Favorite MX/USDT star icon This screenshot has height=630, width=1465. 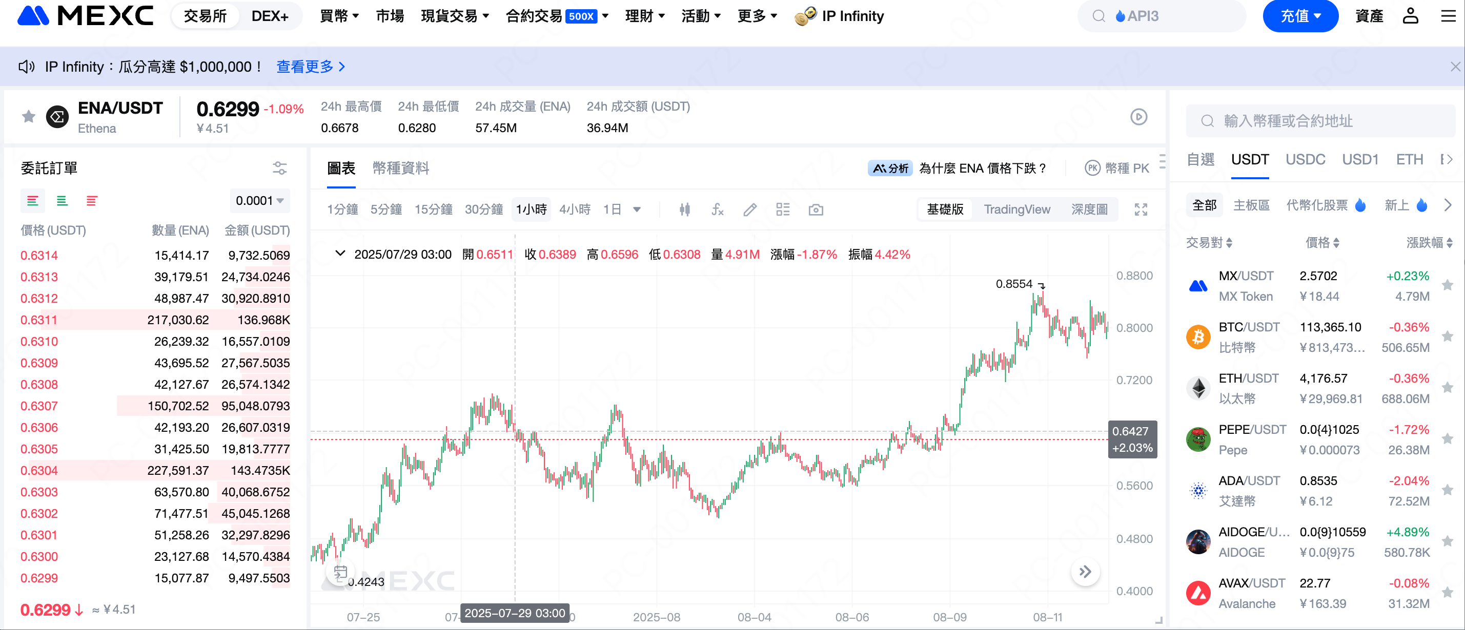1448,285
